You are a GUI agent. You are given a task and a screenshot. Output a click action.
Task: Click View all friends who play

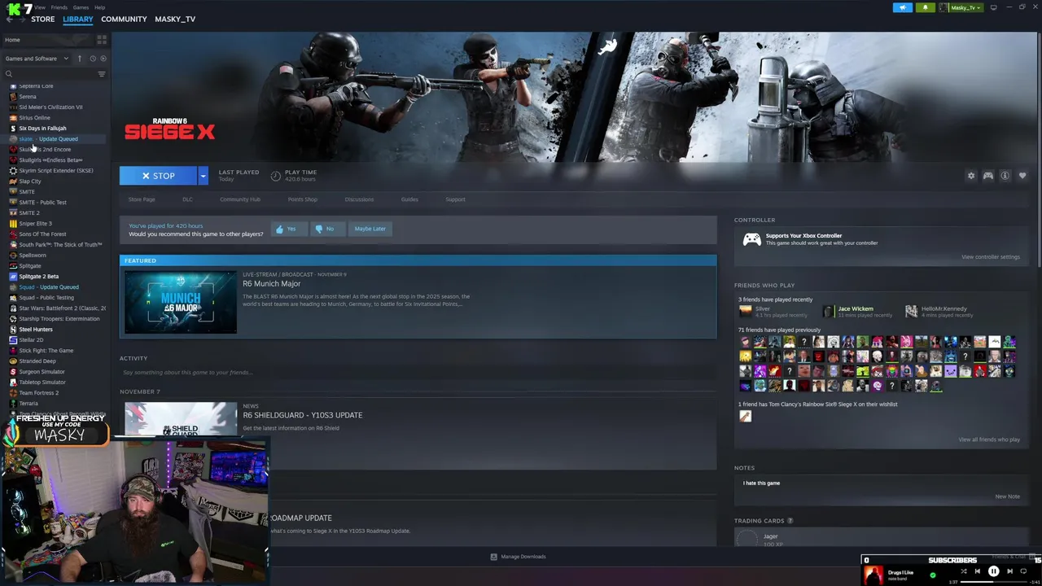point(989,439)
